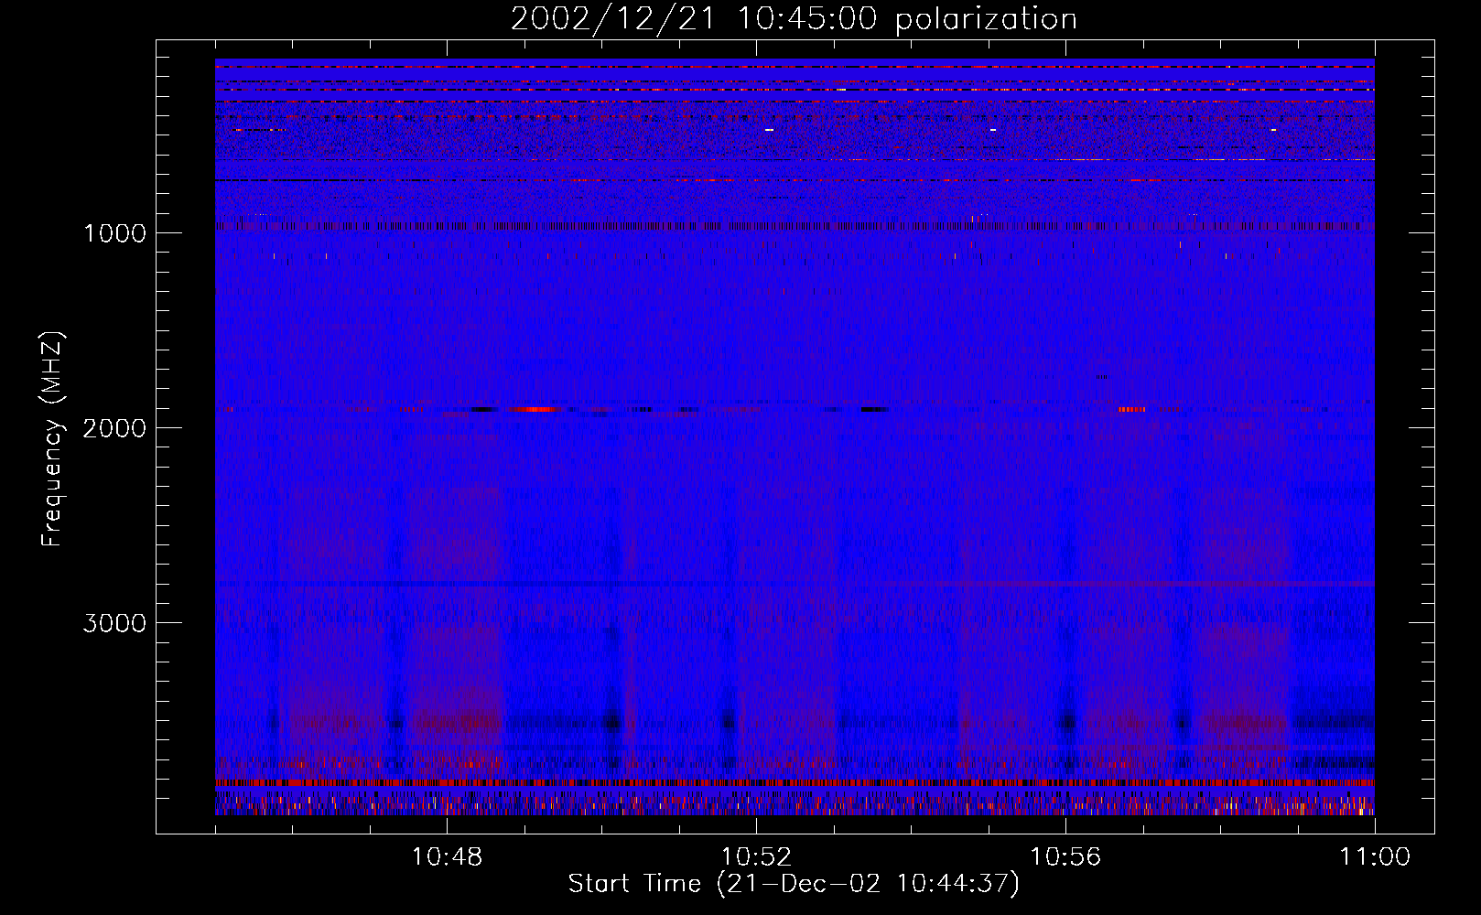Select the 'Start Time (21-Dec-02 10:44:37)' label
Viewport: 1481px width, 915px height.
tap(794, 884)
